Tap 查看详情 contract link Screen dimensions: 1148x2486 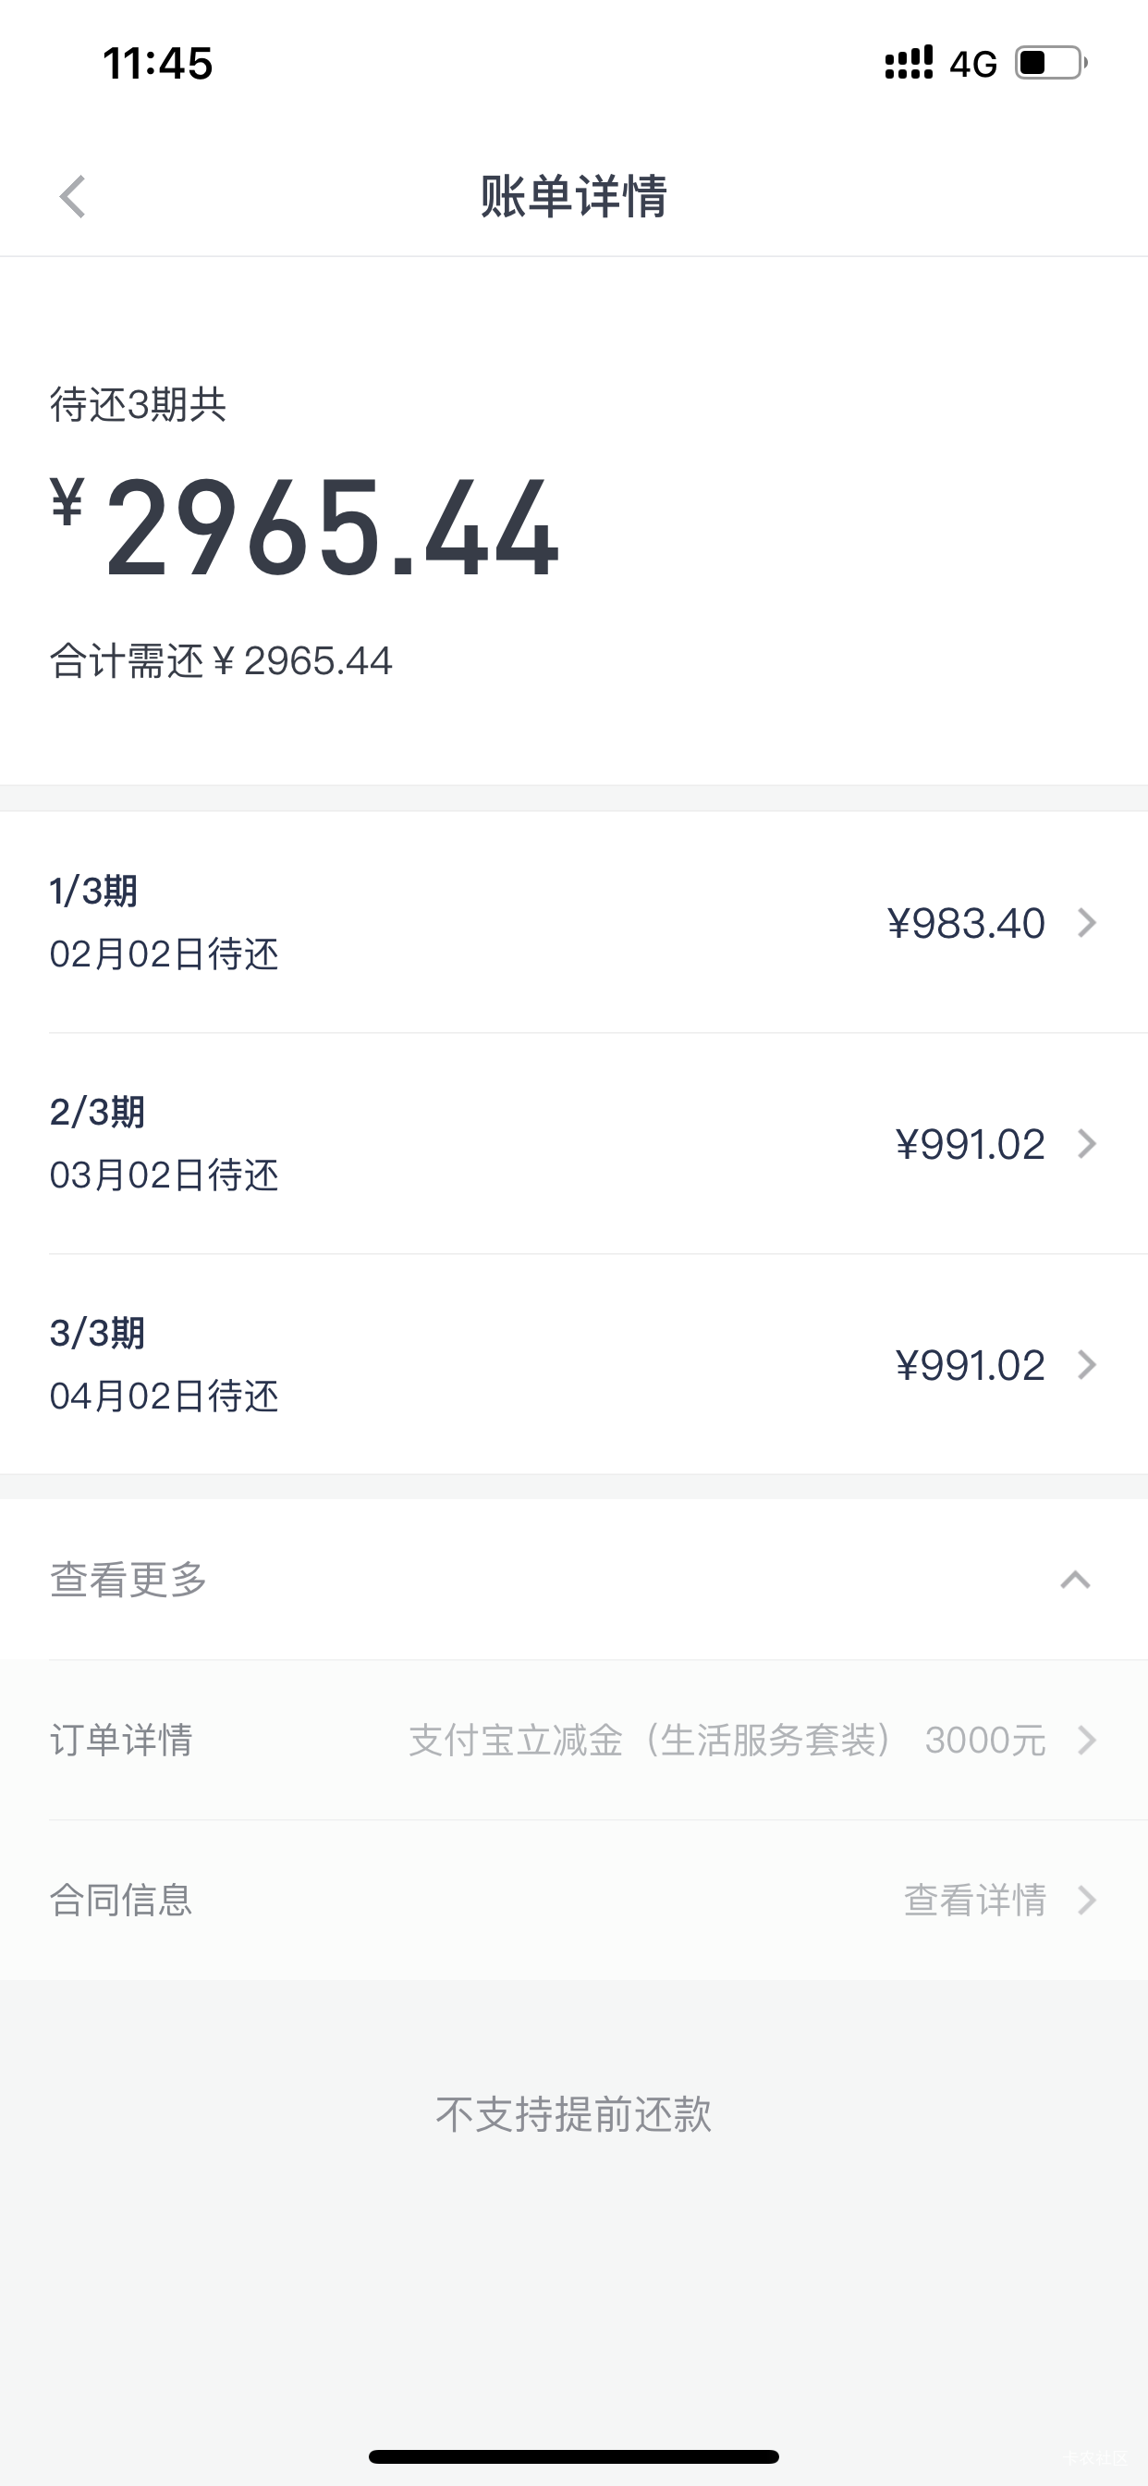coord(974,1901)
